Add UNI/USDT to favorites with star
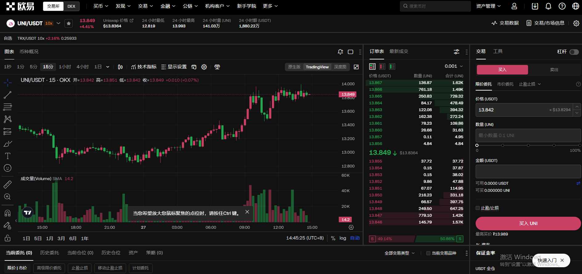582x274 pixels. pyautogui.click(x=69, y=23)
